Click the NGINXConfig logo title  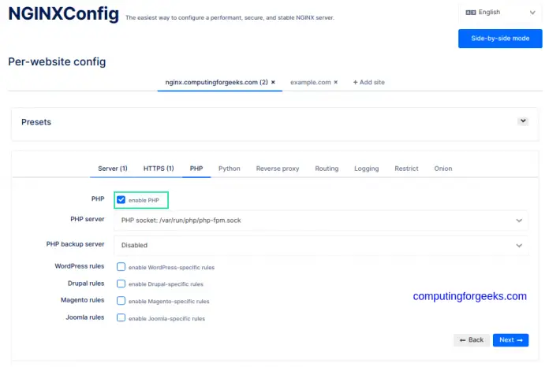[64, 14]
